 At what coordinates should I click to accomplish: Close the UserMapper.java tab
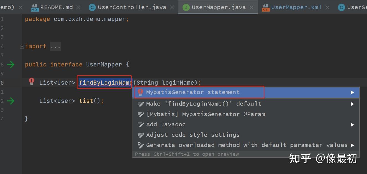pos(251,7)
